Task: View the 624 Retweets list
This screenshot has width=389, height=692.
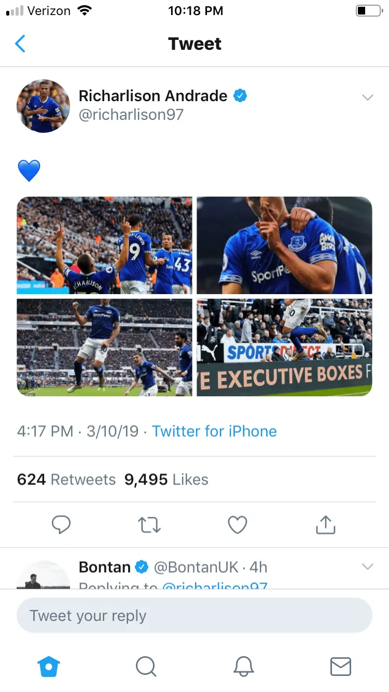Action: (x=66, y=479)
